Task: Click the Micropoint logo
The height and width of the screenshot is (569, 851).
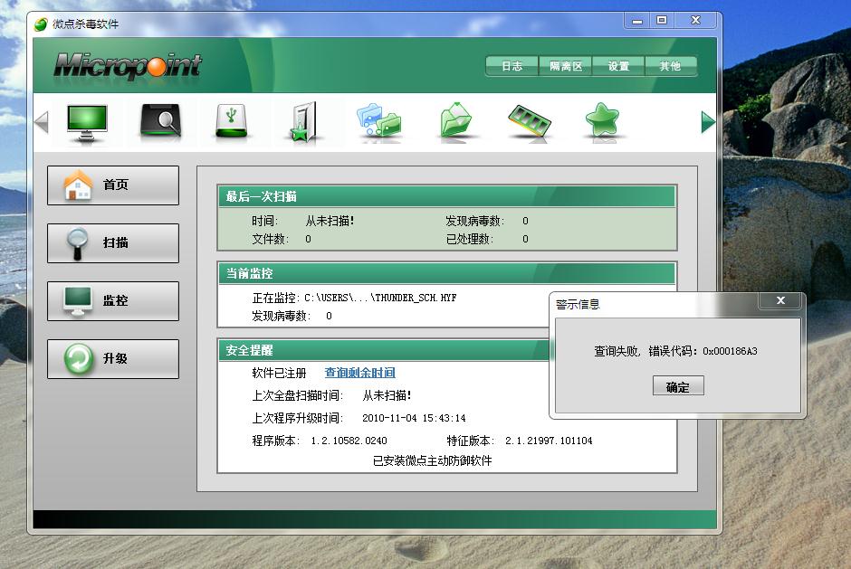Action: point(128,66)
